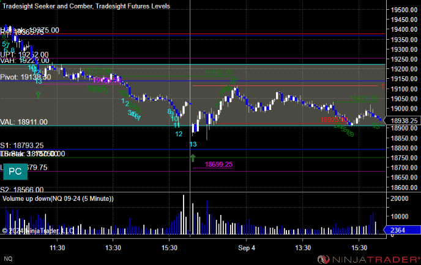The height and width of the screenshot is (265, 421).
Task: Click the magenta 18699.25 price label
Action: tap(218, 164)
